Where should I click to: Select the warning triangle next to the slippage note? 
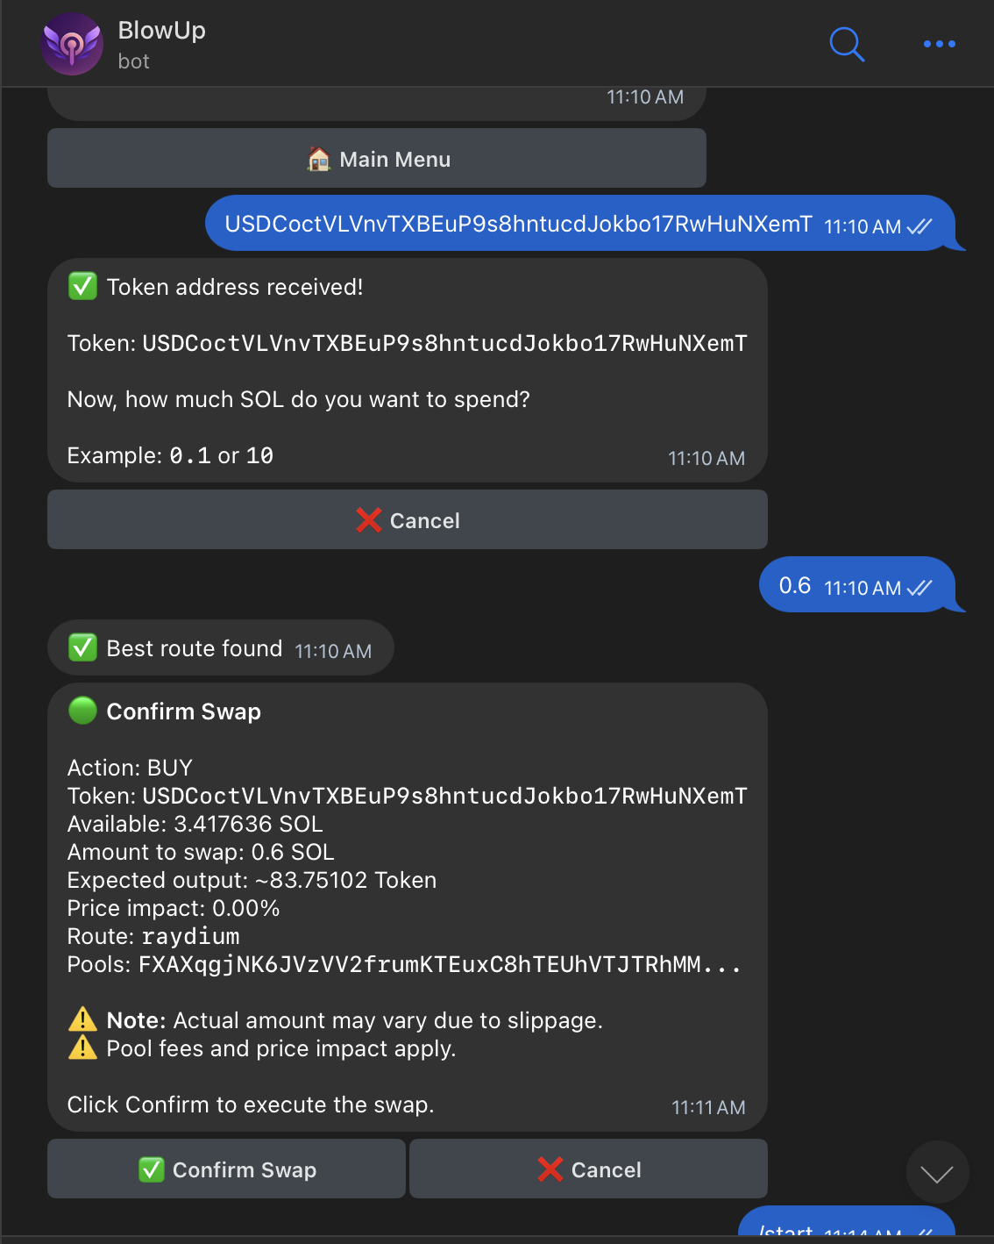click(81, 1019)
